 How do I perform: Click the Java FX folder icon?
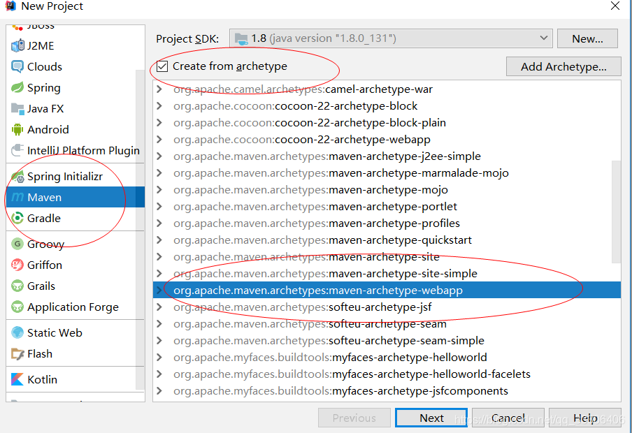pos(17,109)
